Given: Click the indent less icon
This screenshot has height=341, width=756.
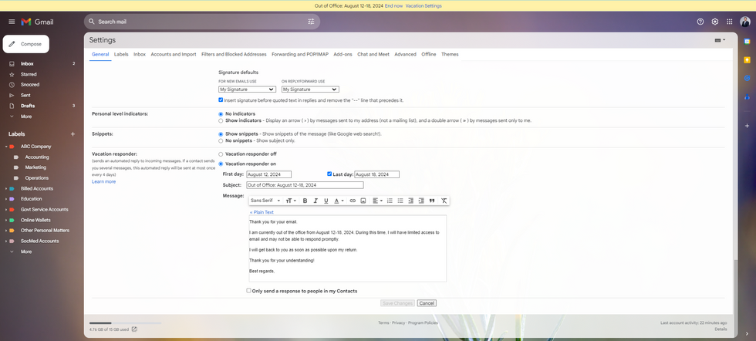Looking at the screenshot, I should coord(410,201).
